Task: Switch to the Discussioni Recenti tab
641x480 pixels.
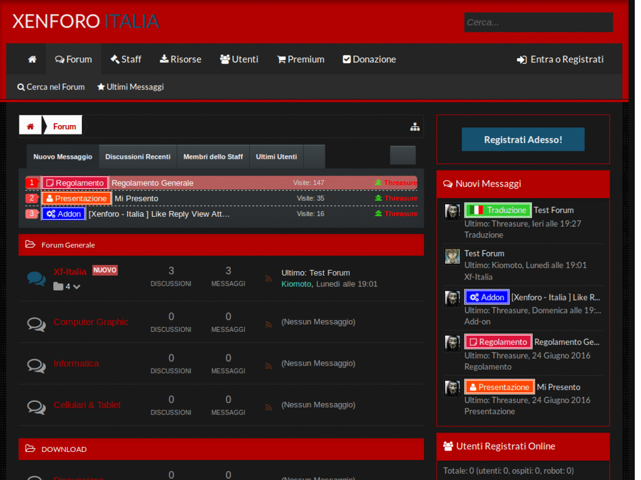Action: pos(137,157)
